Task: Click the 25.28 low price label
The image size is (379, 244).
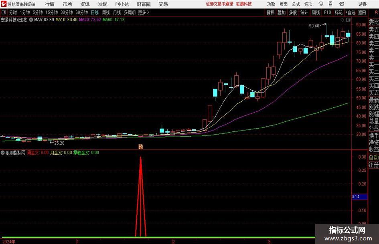Action: 59,143
